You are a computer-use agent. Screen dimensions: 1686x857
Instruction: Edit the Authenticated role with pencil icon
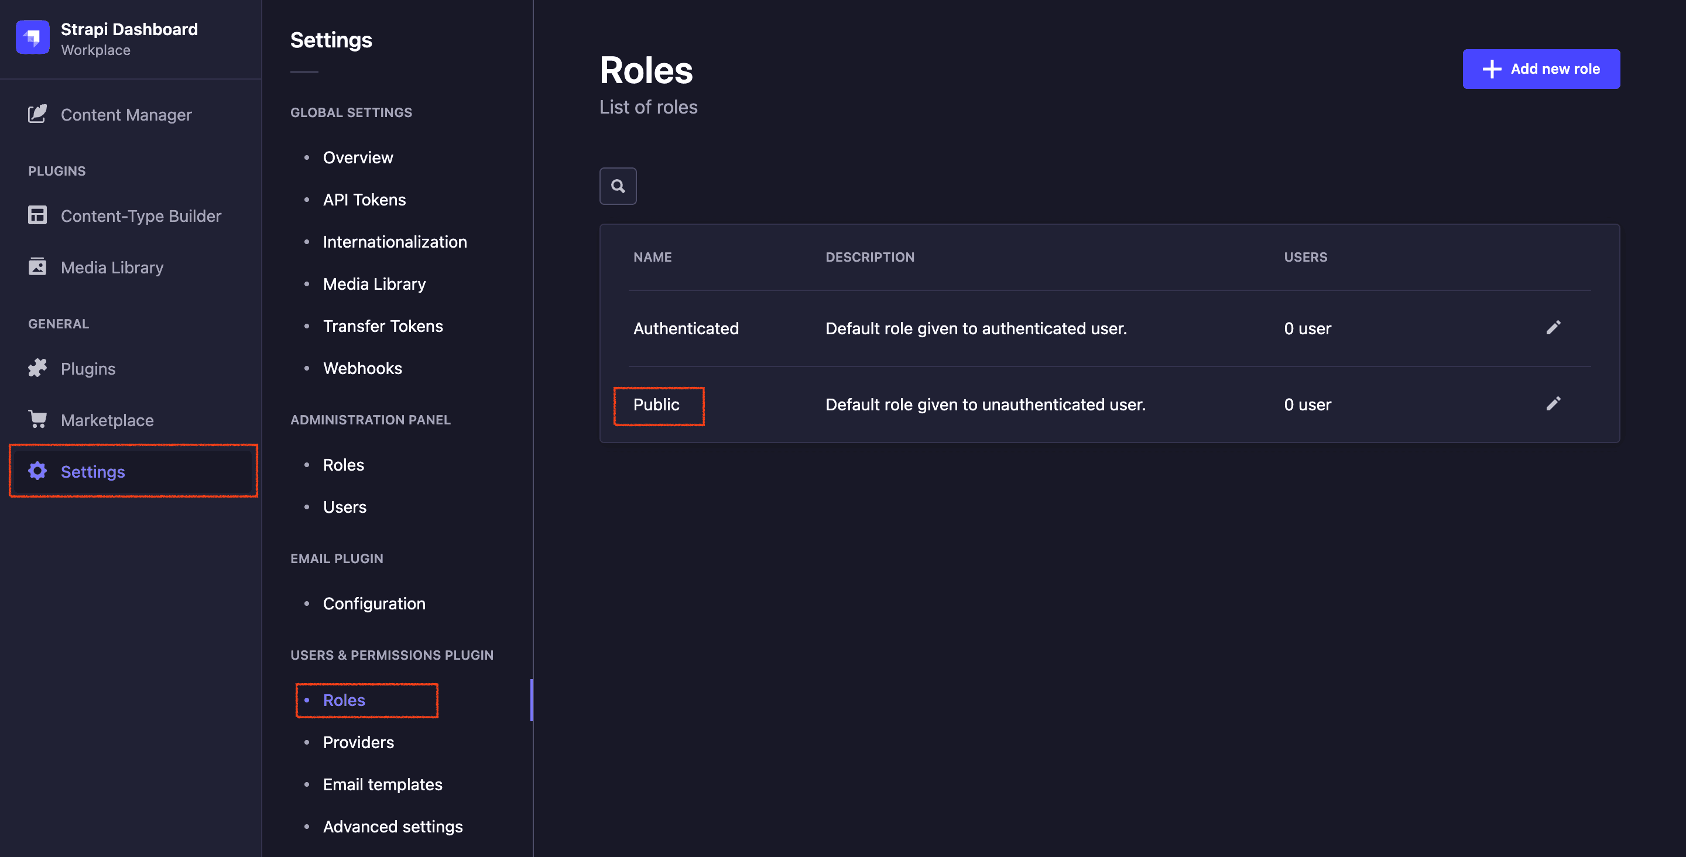(x=1553, y=327)
